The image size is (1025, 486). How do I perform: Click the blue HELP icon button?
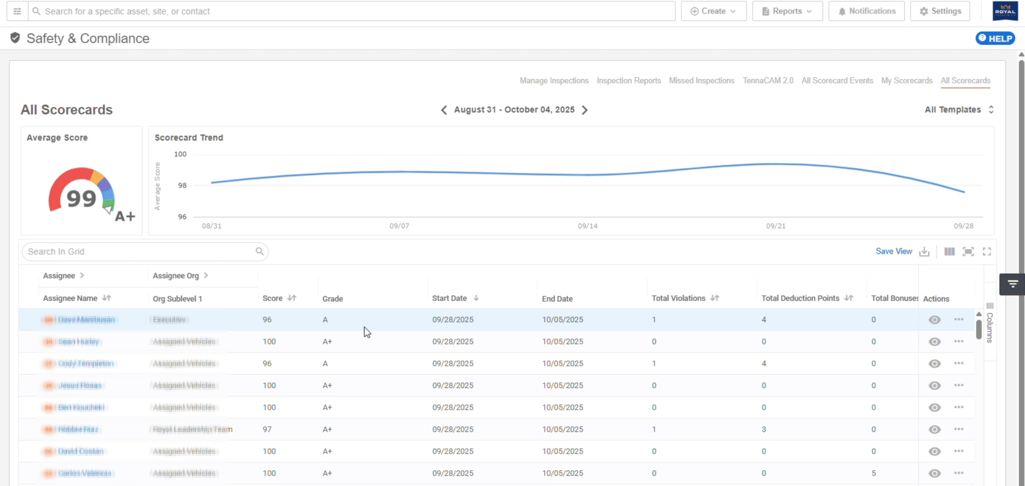click(x=995, y=38)
